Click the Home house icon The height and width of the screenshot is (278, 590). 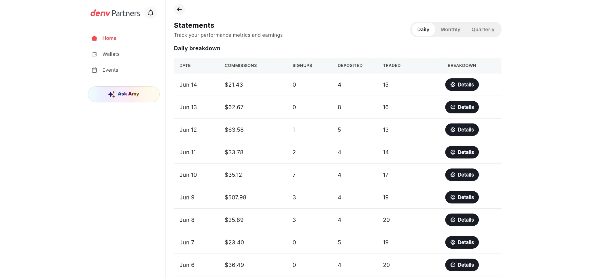click(x=94, y=38)
